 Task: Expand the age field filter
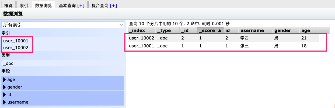pos(11,80)
